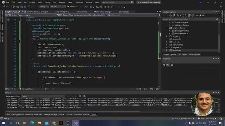The image size is (225, 126).
Task: Switch to Employee.cs tab
Action: [124, 12]
